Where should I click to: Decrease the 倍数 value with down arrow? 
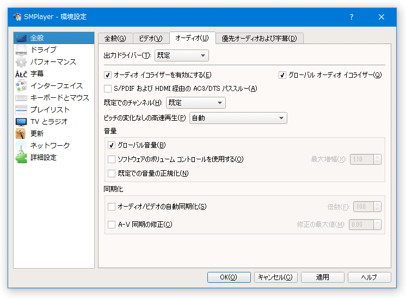coord(377,209)
